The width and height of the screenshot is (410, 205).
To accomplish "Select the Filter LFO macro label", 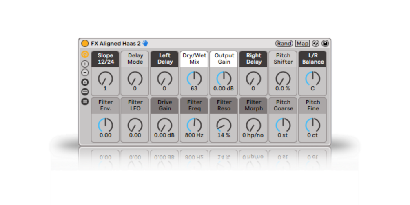I will click(135, 106).
